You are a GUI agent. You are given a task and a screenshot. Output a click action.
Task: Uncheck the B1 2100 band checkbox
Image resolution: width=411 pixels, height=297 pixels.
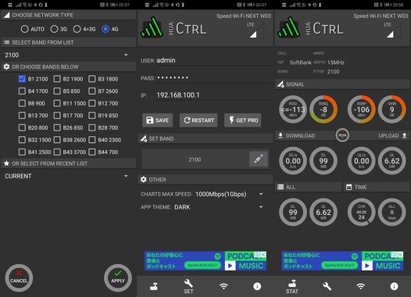(x=22, y=79)
